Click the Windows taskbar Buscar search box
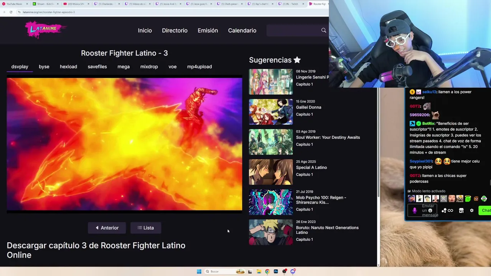 point(225,271)
